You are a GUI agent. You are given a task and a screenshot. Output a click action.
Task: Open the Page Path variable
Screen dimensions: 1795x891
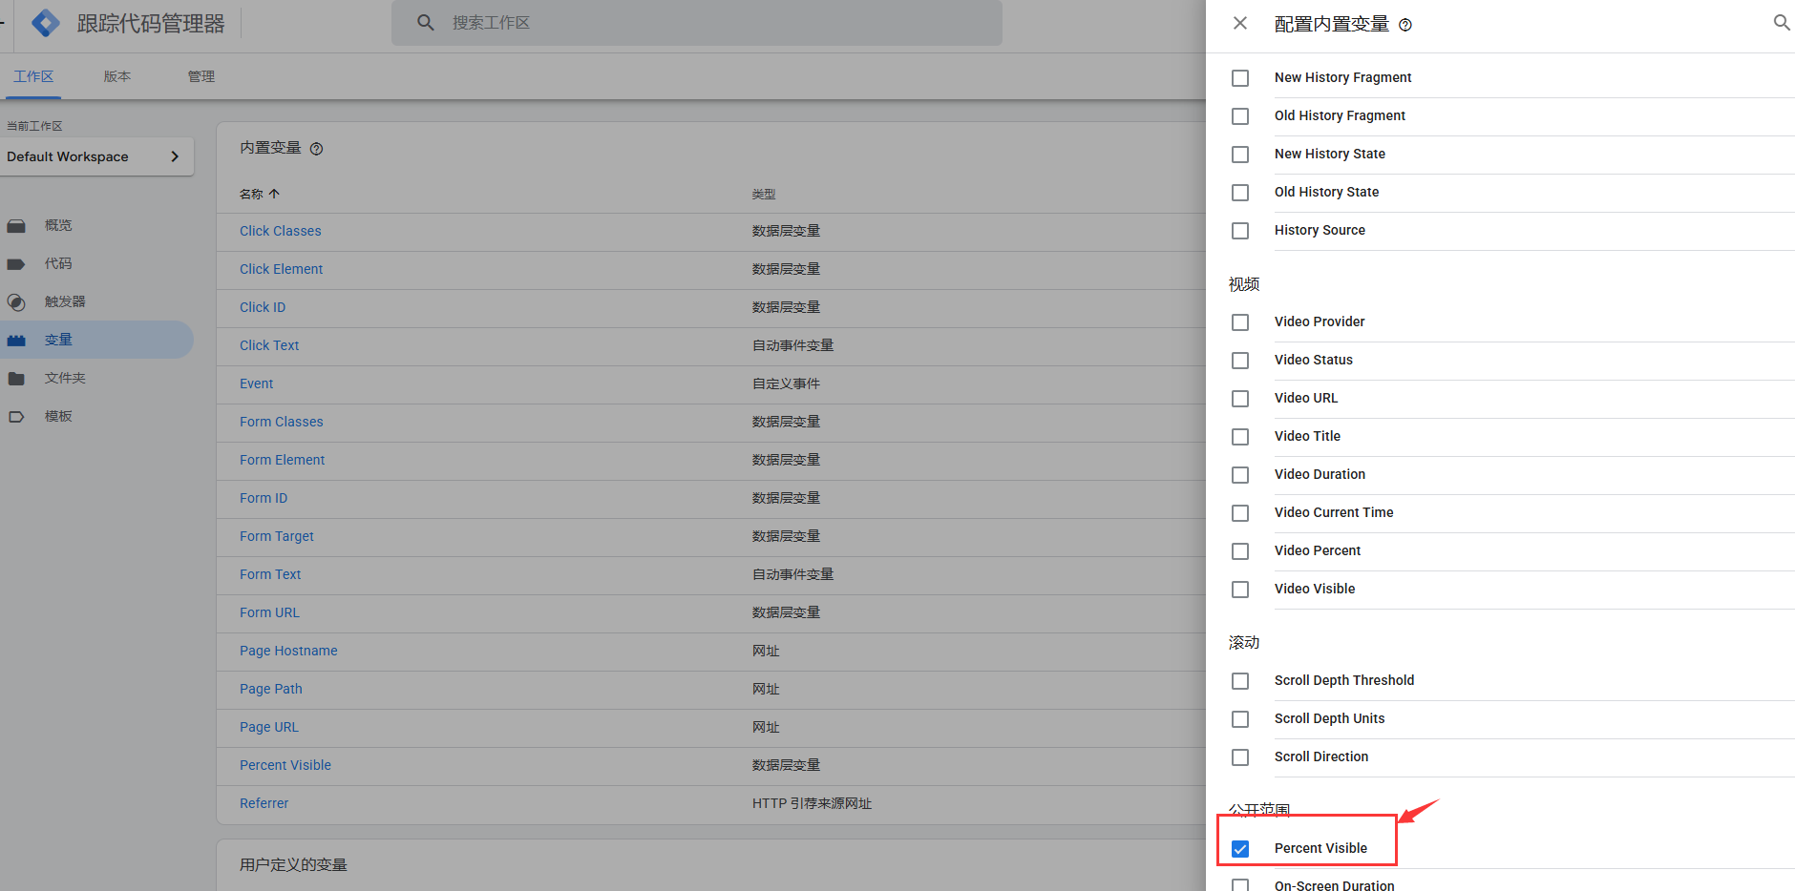(271, 689)
